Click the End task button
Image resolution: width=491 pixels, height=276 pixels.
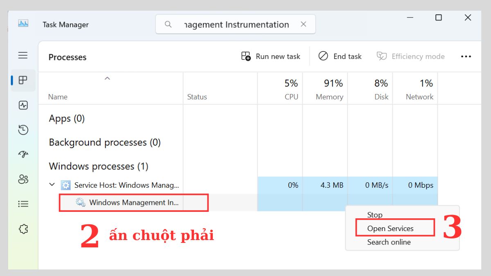tap(340, 56)
